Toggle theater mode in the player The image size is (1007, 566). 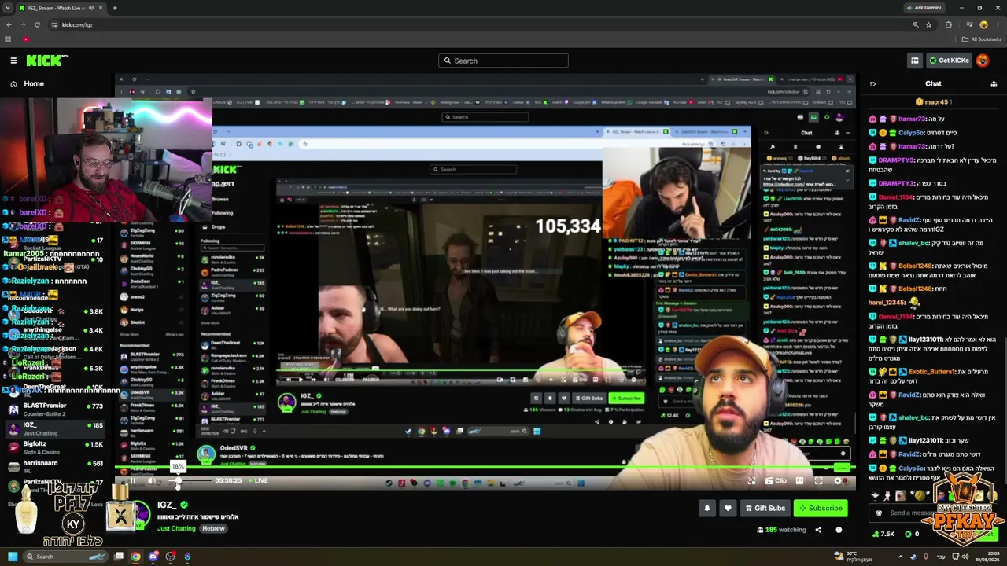799,481
